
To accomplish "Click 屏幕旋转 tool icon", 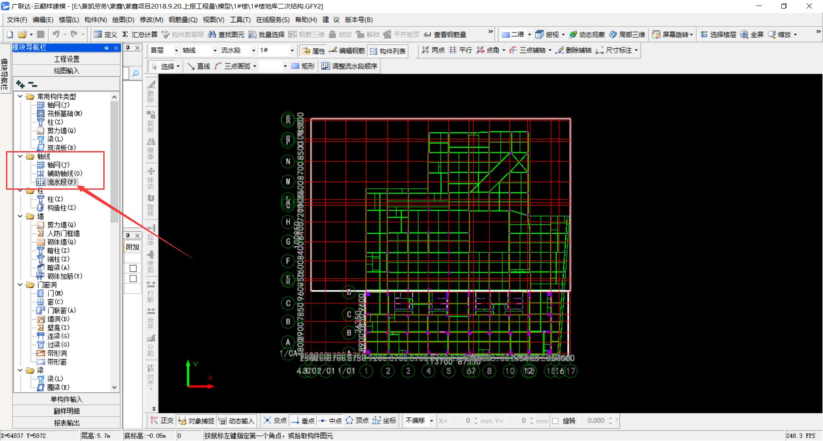I will [x=656, y=34].
